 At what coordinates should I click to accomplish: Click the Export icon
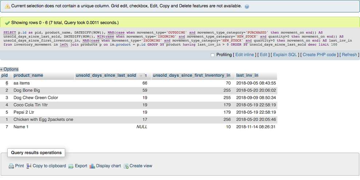pos(71,166)
